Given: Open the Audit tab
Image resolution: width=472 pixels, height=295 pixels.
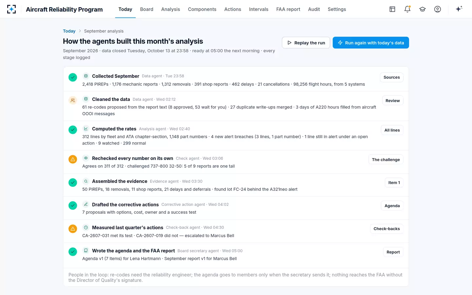Looking at the screenshot, I should [x=314, y=9].
